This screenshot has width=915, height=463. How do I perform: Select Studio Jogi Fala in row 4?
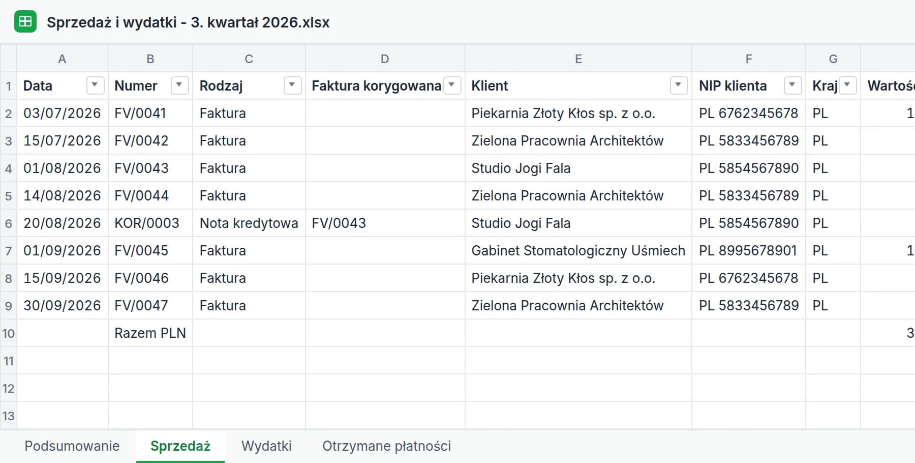(578, 168)
